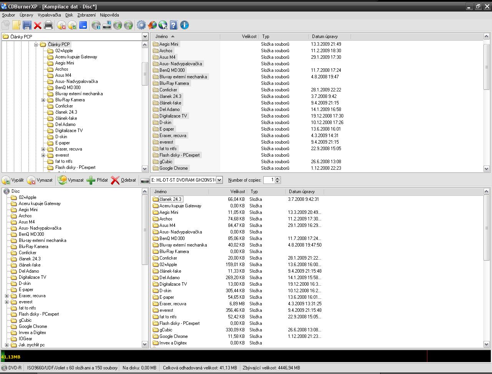492x374 pixels.
Task: Click the 356,46 KB size cell
Action: (235, 310)
